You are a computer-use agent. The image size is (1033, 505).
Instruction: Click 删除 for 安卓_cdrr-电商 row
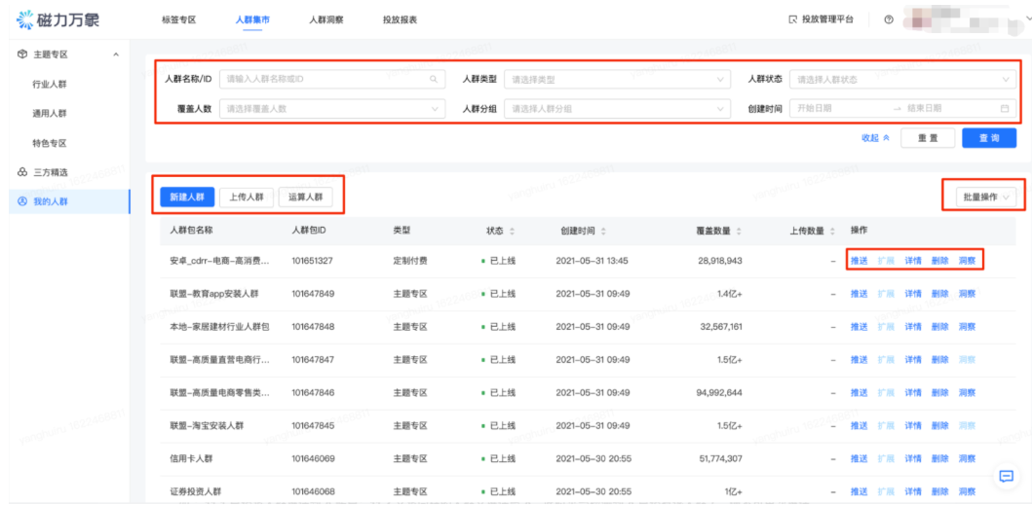coord(940,261)
